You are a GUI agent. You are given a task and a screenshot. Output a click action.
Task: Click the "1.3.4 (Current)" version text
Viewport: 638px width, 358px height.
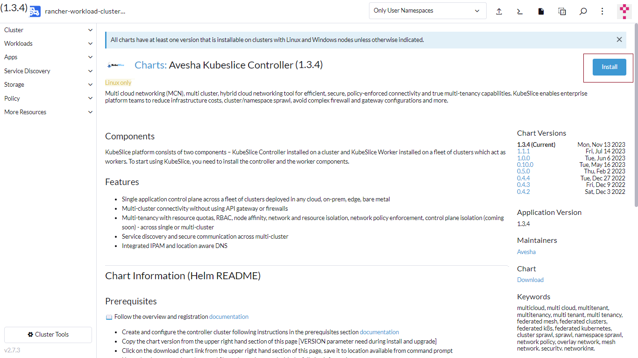click(536, 145)
